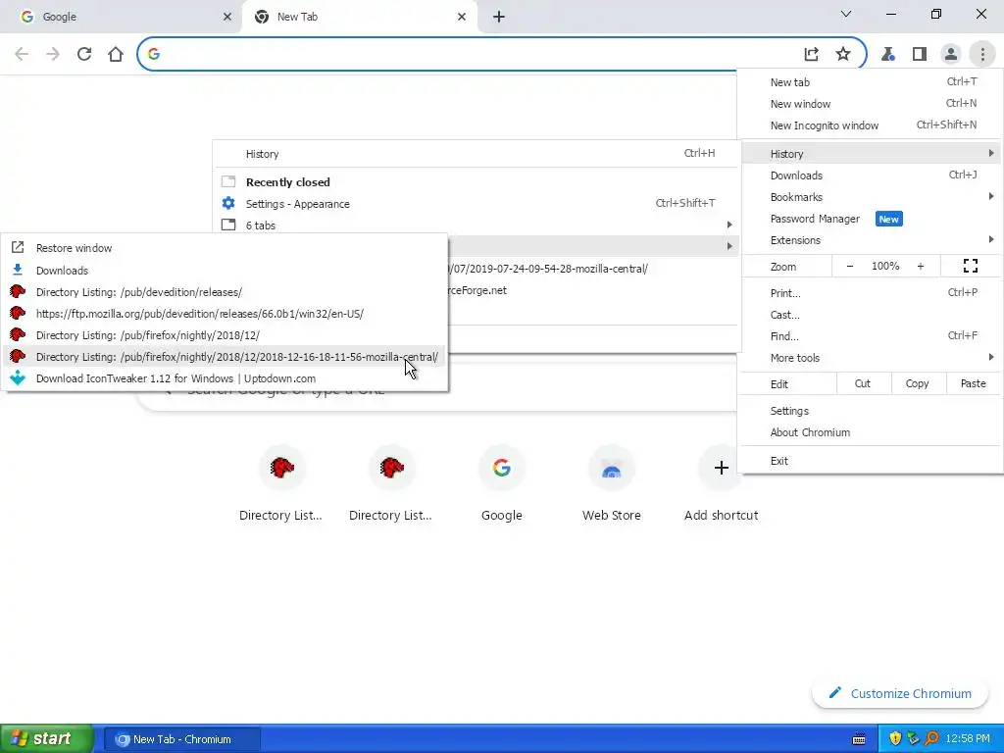Open full History with Ctrl+H entry
The width and height of the screenshot is (1004, 753).
pyautogui.click(x=477, y=154)
